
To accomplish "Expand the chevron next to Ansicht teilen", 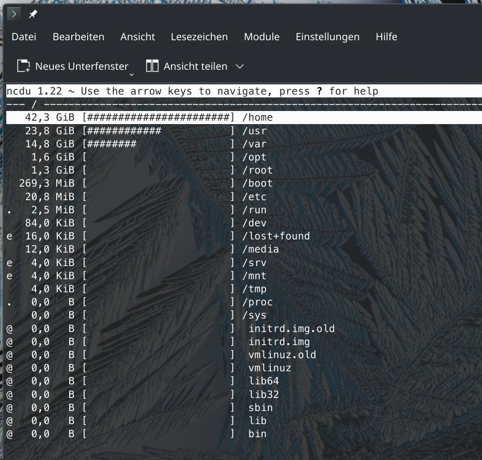I will tap(239, 66).
